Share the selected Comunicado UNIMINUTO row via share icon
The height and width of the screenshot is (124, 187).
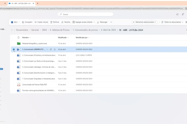tap(51, 49)
